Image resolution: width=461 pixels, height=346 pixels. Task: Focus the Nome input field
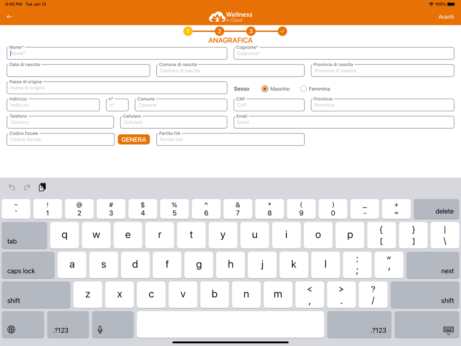coord(117,53)
